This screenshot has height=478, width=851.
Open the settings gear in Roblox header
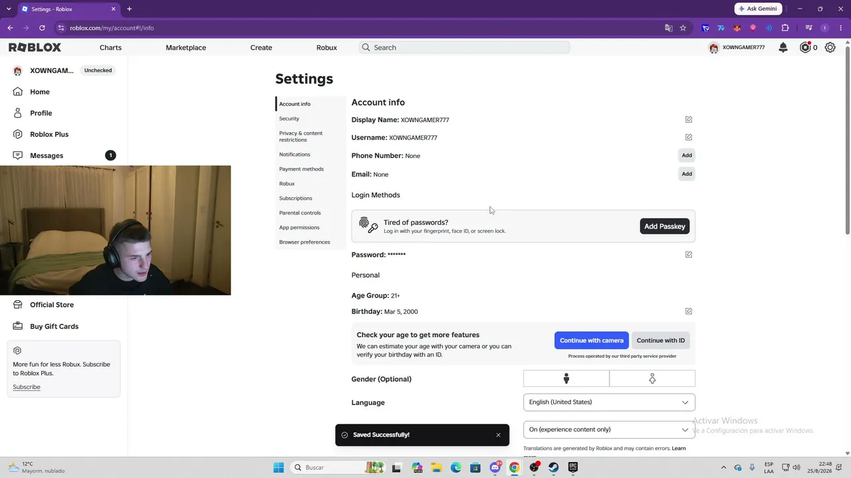(x=830, y=48)
